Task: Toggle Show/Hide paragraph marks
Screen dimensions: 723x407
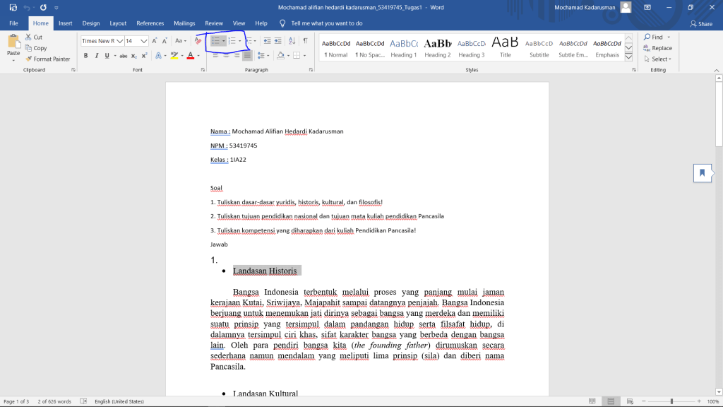Action: 305,41
